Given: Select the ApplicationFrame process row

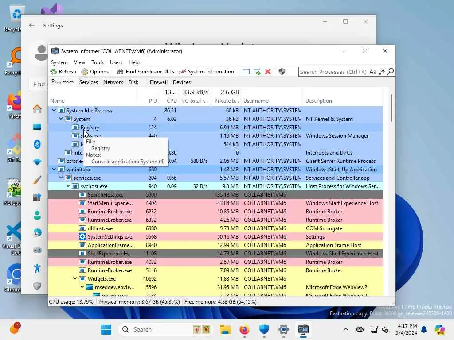Looking at the screenshot, I should [x=215, y=245].
